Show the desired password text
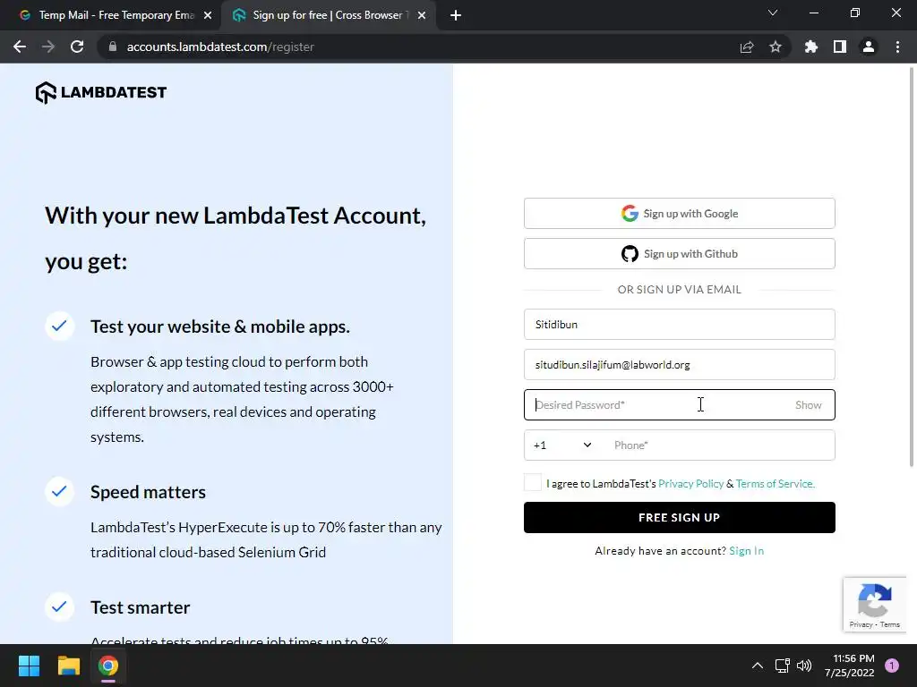The width and height of the screenshot is (917, 687). [808, 405]
